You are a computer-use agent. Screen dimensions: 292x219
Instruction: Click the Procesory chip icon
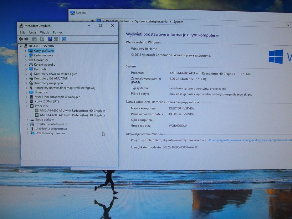(32, 106)
